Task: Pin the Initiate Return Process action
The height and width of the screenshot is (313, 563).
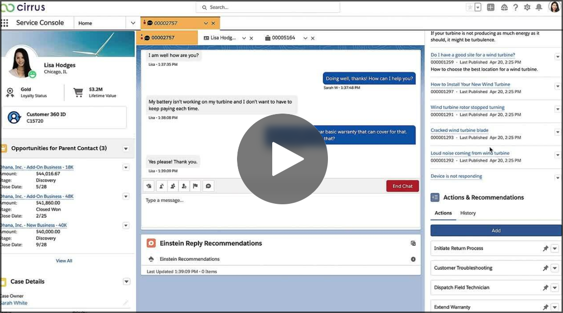Action: [x=545, y=249]
